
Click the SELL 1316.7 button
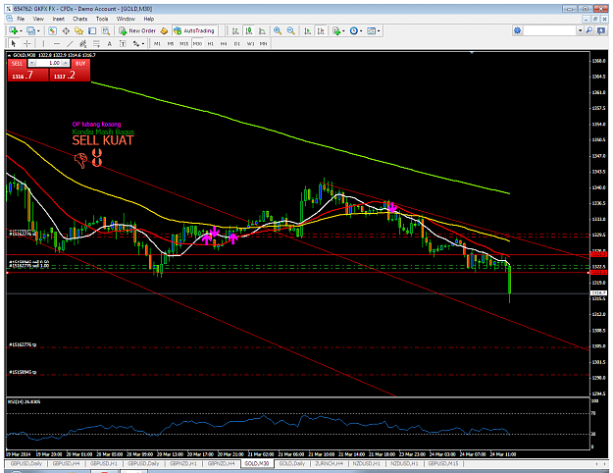pos(28,76)
